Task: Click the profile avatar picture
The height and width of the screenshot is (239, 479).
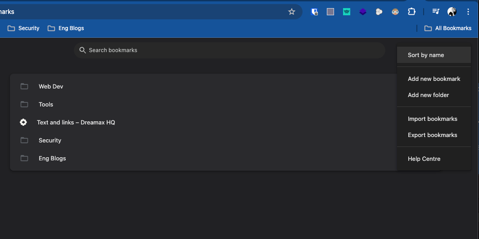Action: pos(452,12)
